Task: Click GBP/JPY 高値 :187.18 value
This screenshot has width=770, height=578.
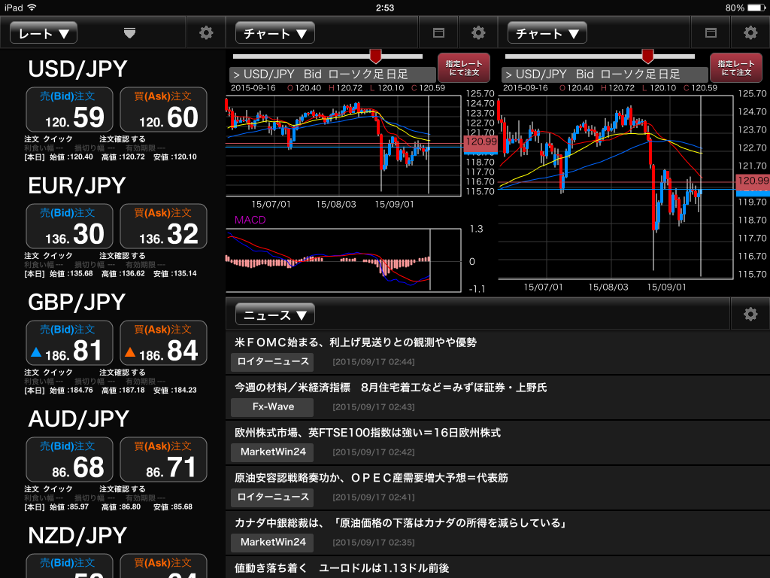Action: 123,391
